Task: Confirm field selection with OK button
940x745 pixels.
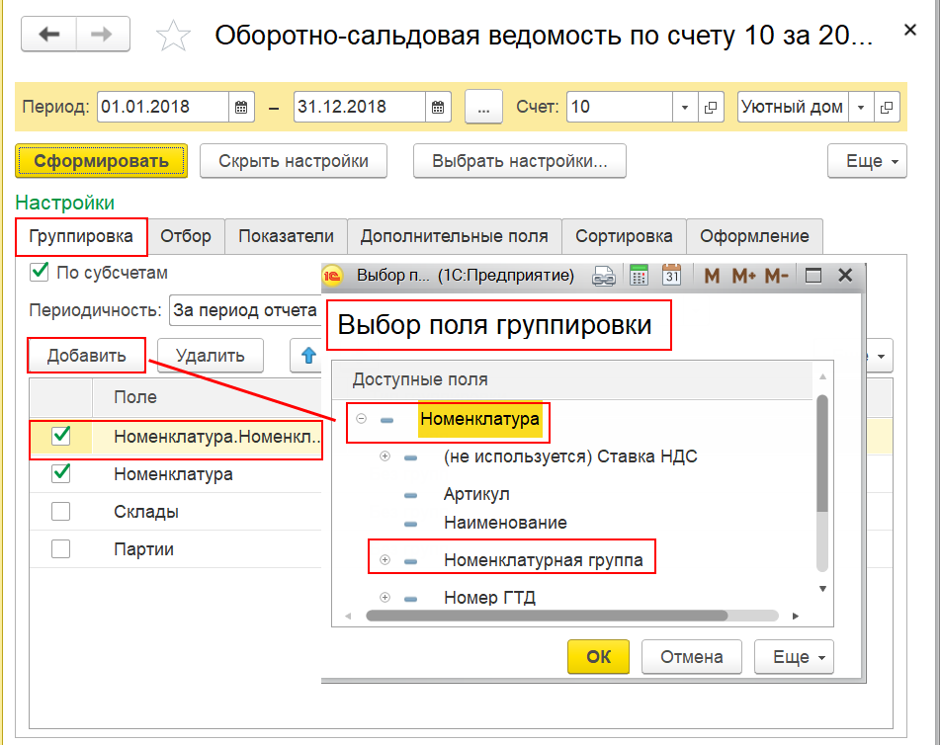Action: (598, 656)
